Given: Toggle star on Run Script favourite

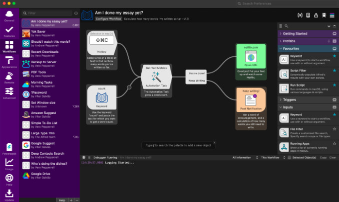Looking at the screenshot, I should 335,85.
